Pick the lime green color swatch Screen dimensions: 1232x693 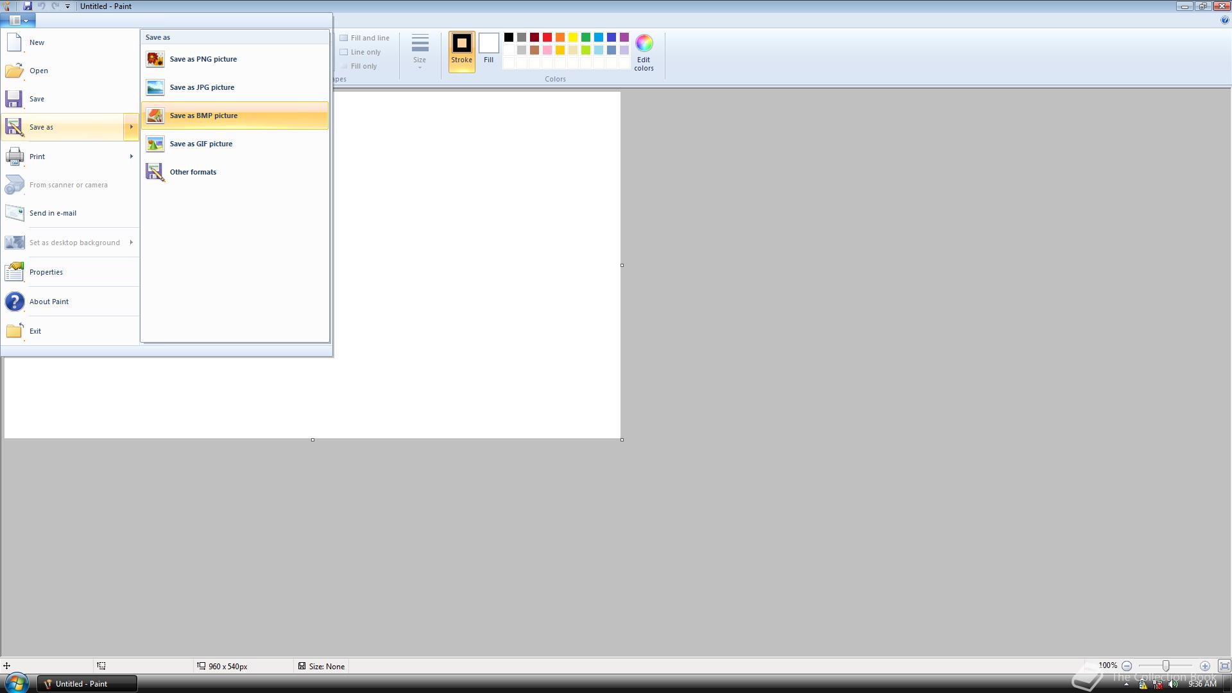click(x=586, y=50)
